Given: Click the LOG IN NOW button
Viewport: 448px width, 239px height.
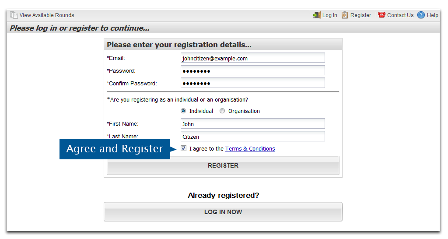Looking at the screenshot, I should [223, 212].
